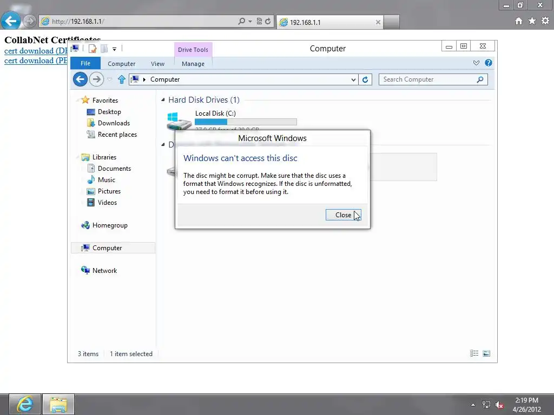Click the muted volume tray icon
The image size is (554, 415).
pyautogui.click(x=499, y=405)
